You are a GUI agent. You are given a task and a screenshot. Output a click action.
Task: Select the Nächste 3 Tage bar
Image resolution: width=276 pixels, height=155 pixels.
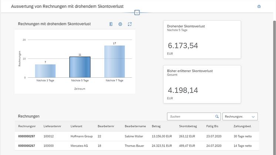point(45,71)
